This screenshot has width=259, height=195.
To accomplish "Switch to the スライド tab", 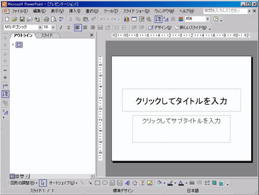I will (47, 35).
